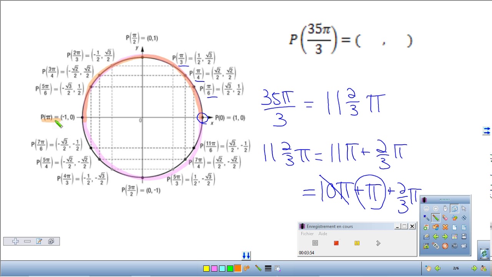
Task: Roll up toolbox with the minus circle
Action: (x=426, y=209)
